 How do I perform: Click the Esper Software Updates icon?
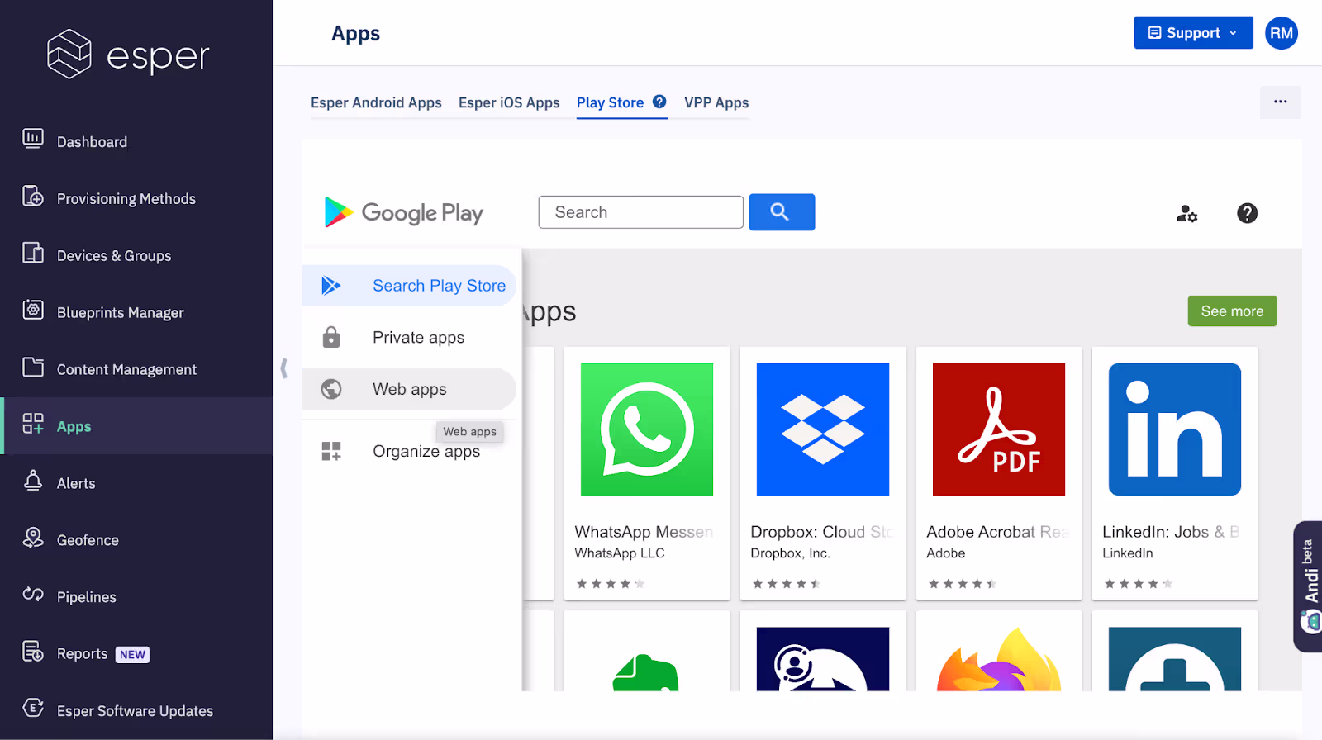[x=33, y=708]
